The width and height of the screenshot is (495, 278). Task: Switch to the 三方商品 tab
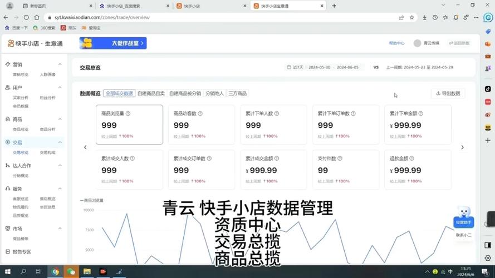237,93
